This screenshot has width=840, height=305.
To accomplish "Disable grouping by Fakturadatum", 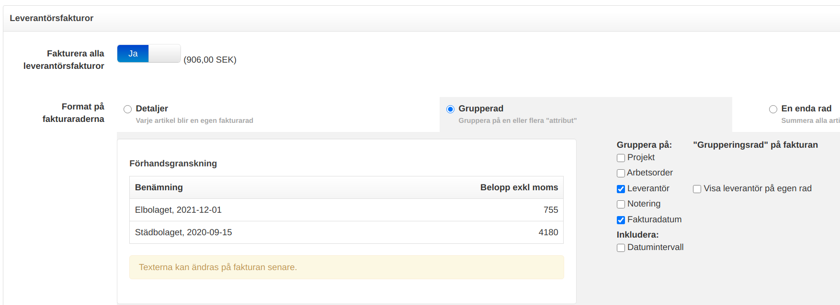I will (621, 220).
